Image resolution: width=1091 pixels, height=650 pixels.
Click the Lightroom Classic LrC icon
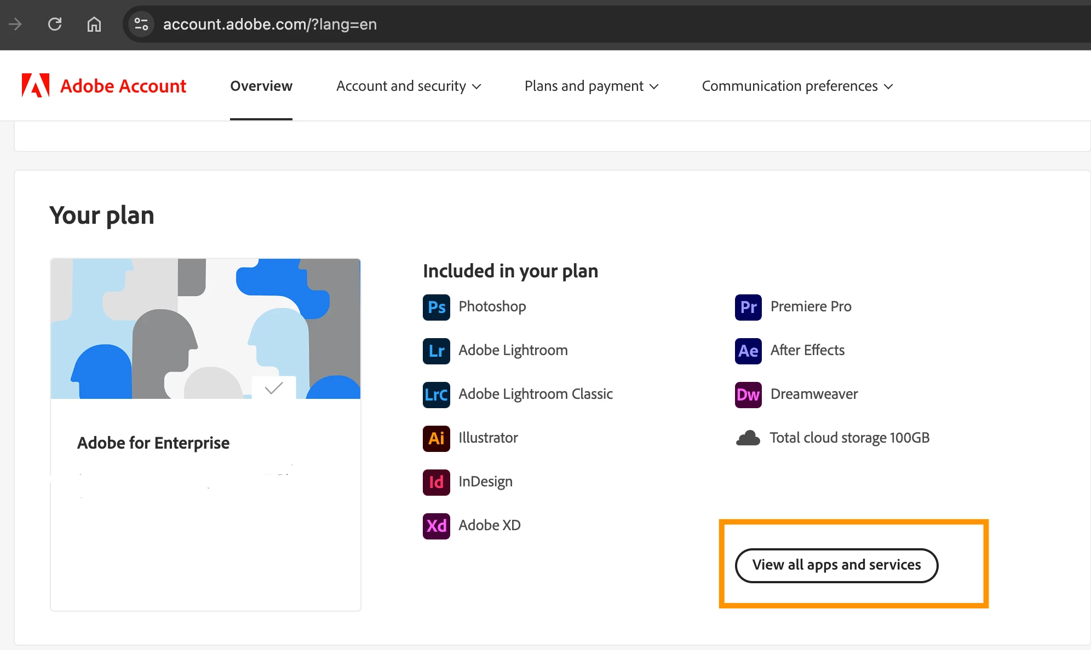[436, 394]
